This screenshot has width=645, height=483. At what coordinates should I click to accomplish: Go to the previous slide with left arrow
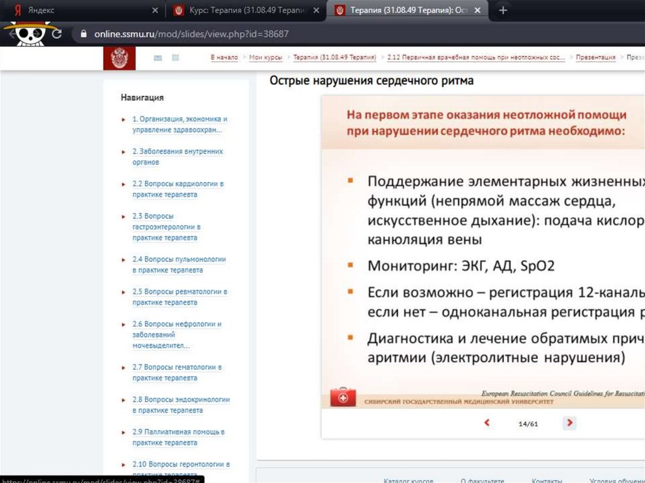click(x=487, y=423)
